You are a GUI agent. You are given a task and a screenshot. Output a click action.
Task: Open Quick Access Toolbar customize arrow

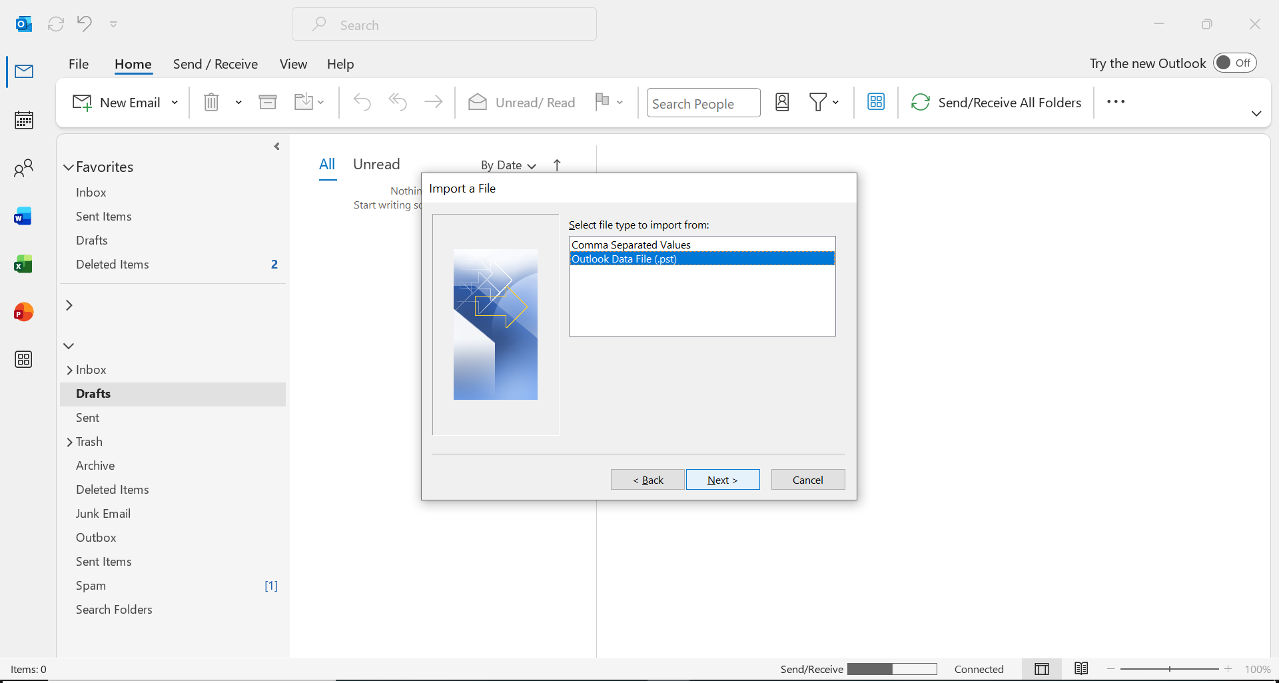[x=113, y=25]
